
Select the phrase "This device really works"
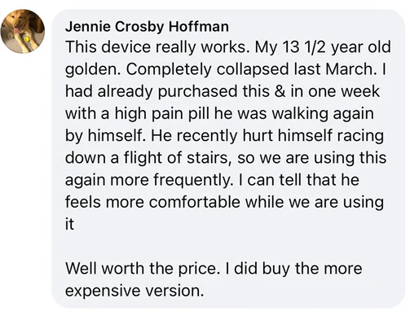(157, 47)
